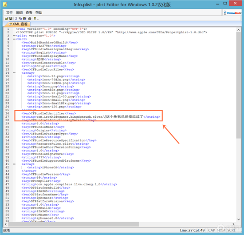Click the CFBundleIdentifier key line
This screenshot has height=235, width=244.
(49, 113)
